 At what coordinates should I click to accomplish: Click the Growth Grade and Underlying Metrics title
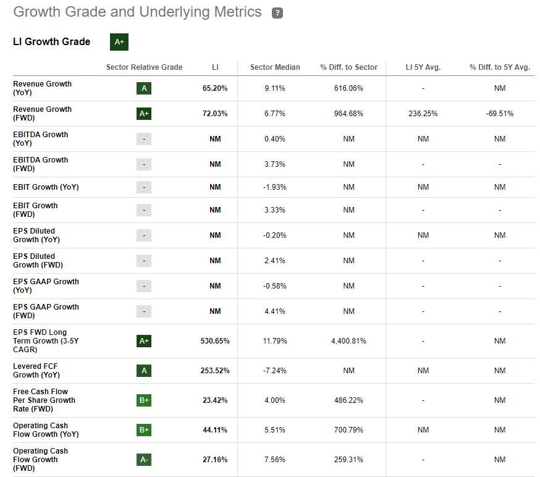point(137,12)
